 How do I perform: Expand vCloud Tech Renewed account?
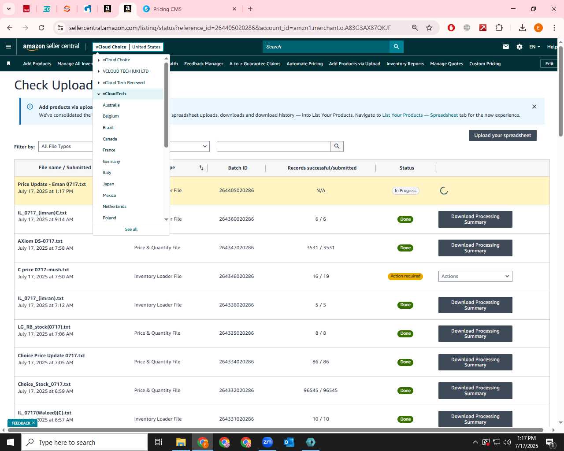coord(99,82)
